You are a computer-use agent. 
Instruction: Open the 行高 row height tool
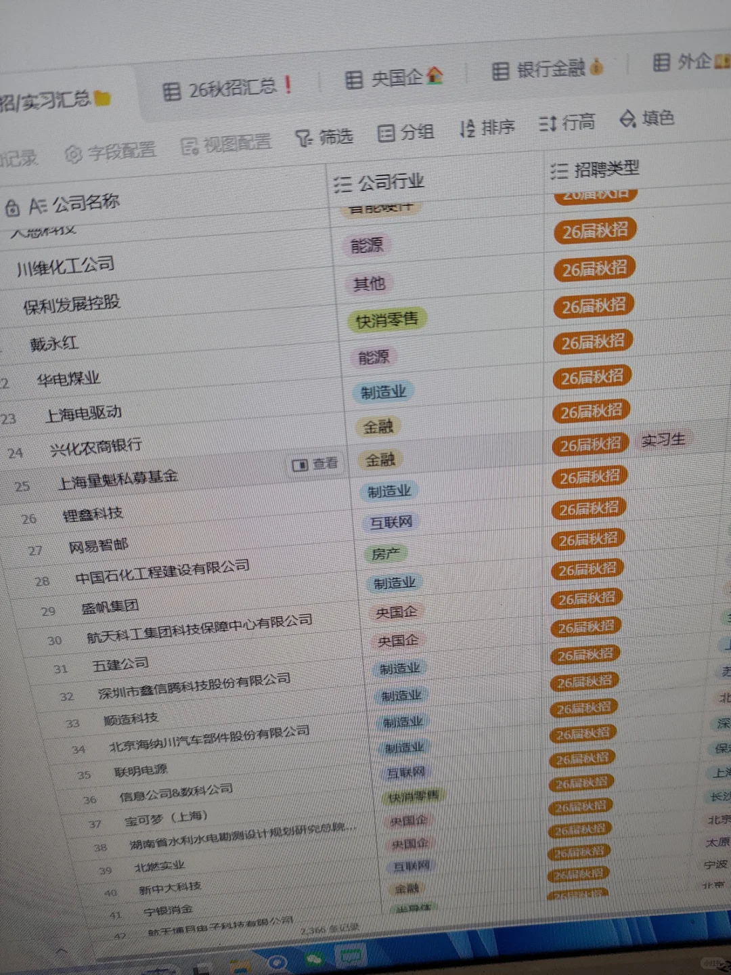(567, 123)
